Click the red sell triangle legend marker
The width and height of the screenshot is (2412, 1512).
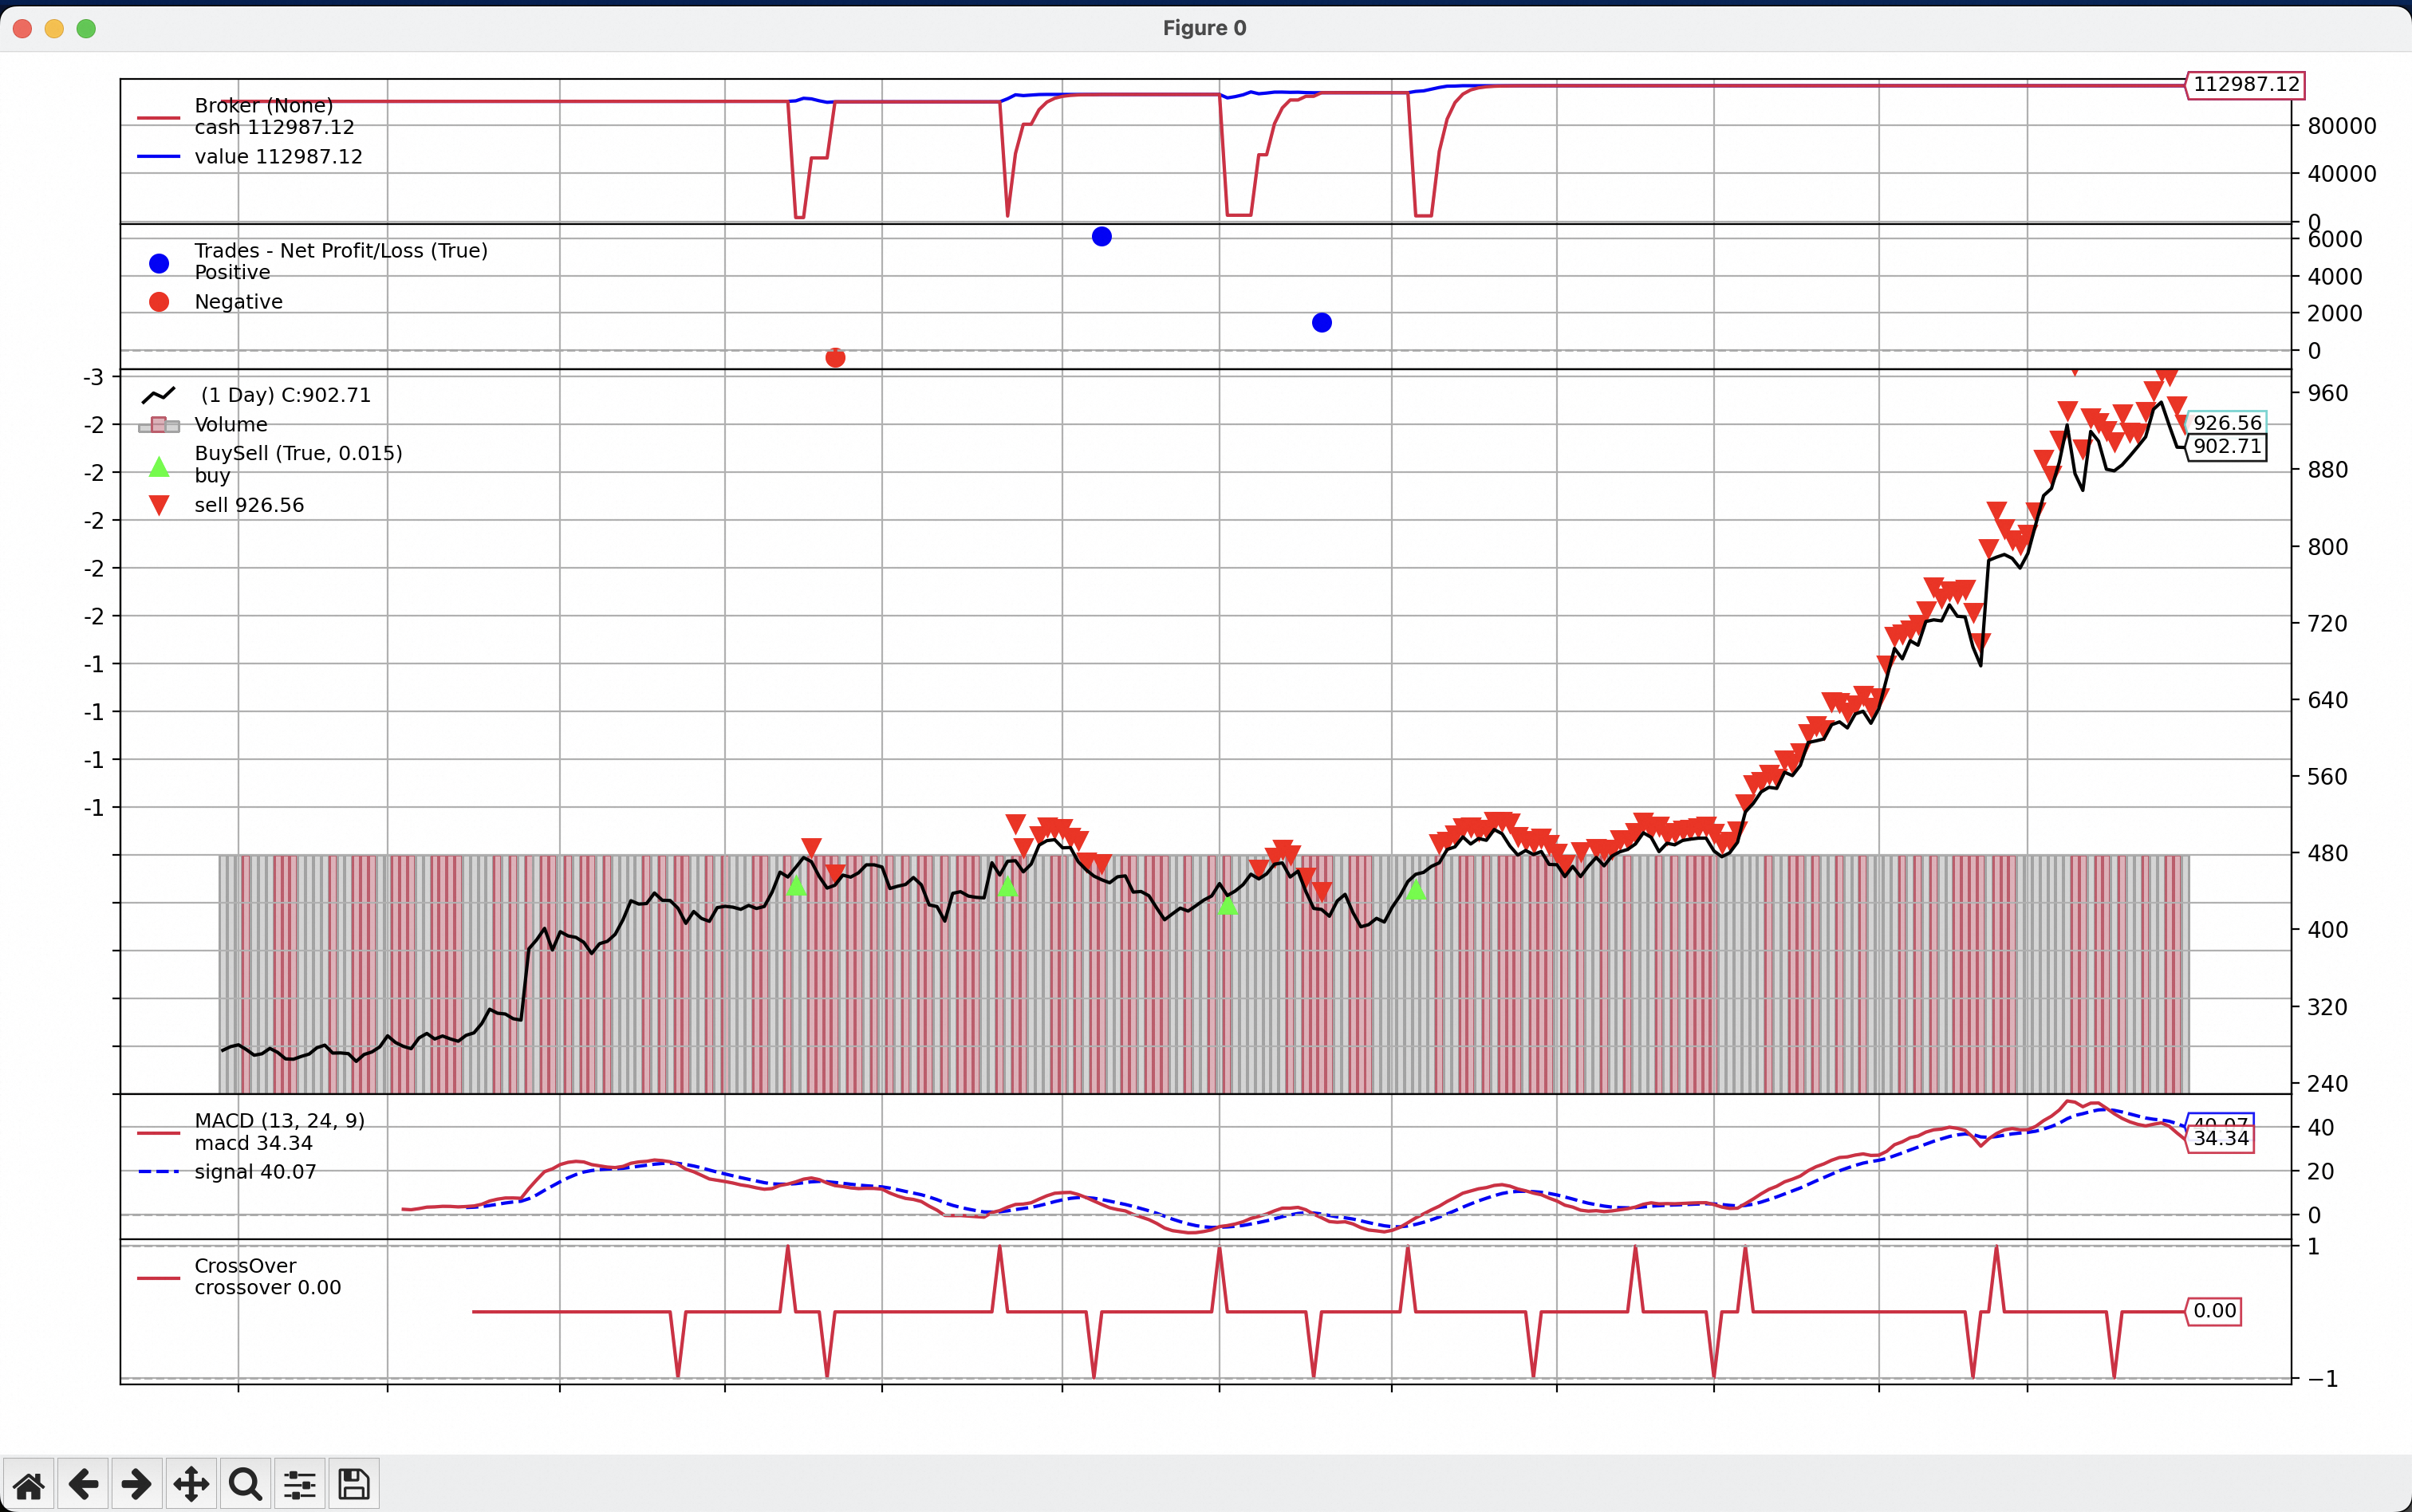point(159,505)
